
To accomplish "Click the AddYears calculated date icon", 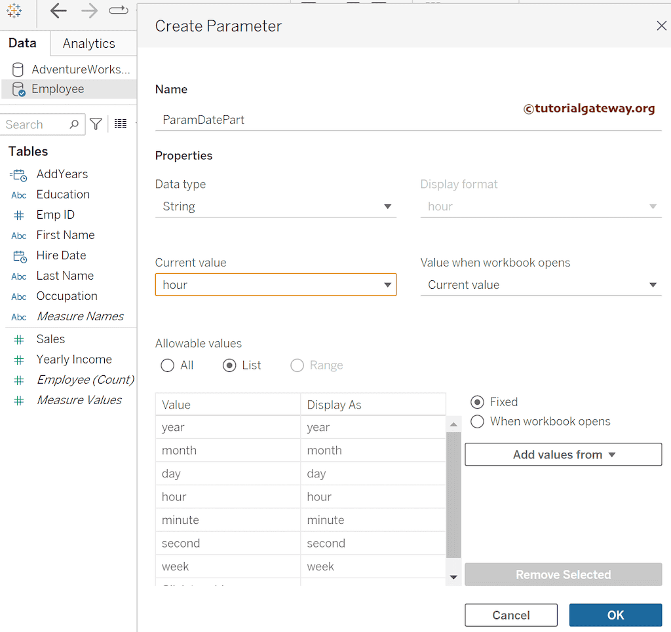I will click(x=18, y=175).
